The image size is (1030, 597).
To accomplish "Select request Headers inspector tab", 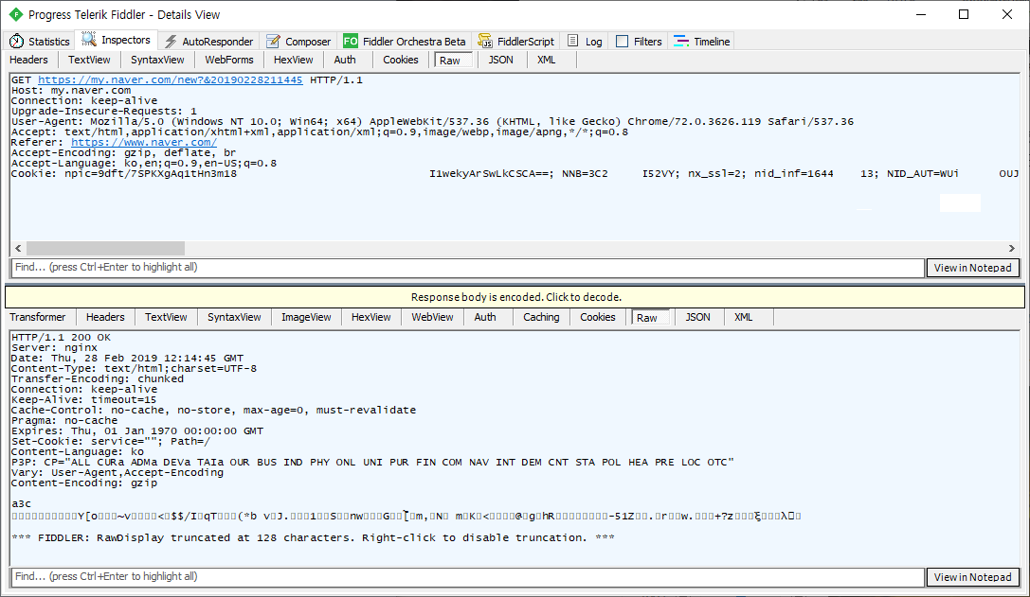I will (x=29, y=60).
